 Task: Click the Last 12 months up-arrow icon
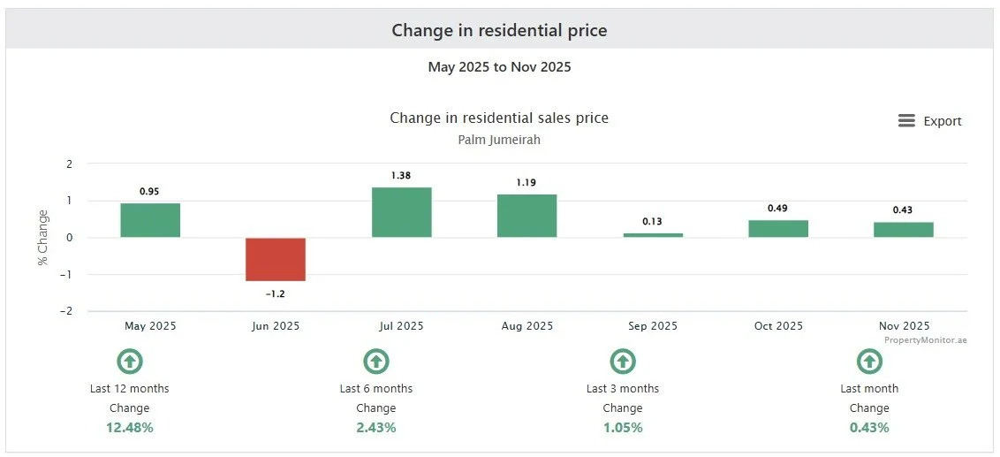point(130,362)
